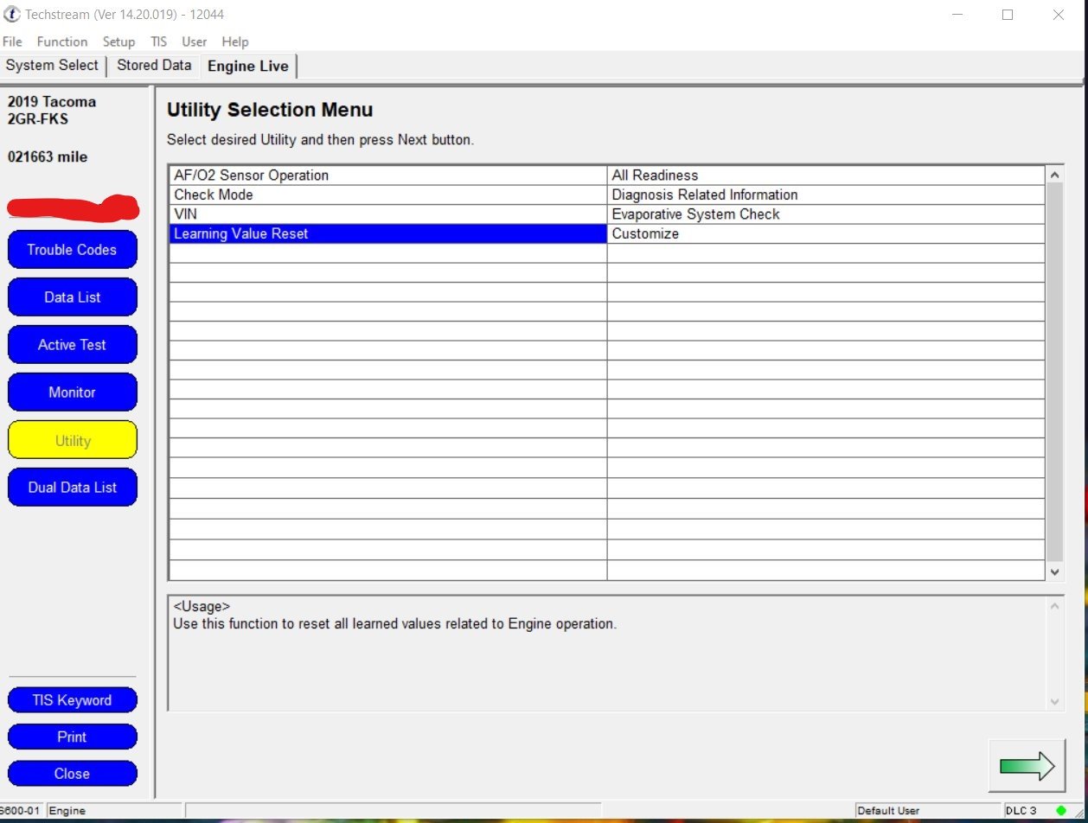Open the User menu
This screenshot has height=823, width=1088.
click(194, 41)
